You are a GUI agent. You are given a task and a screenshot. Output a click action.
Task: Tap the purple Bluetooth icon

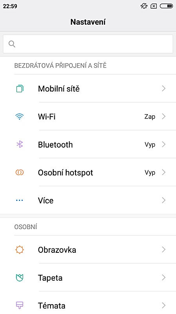pyautogui.click(x=20, y=144)
